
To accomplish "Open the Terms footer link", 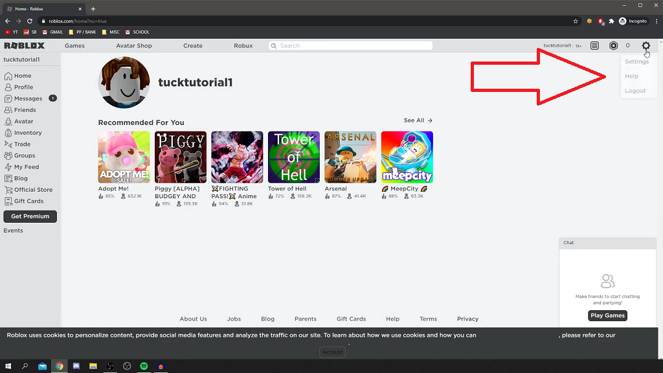I will click(x=429, y=319).
